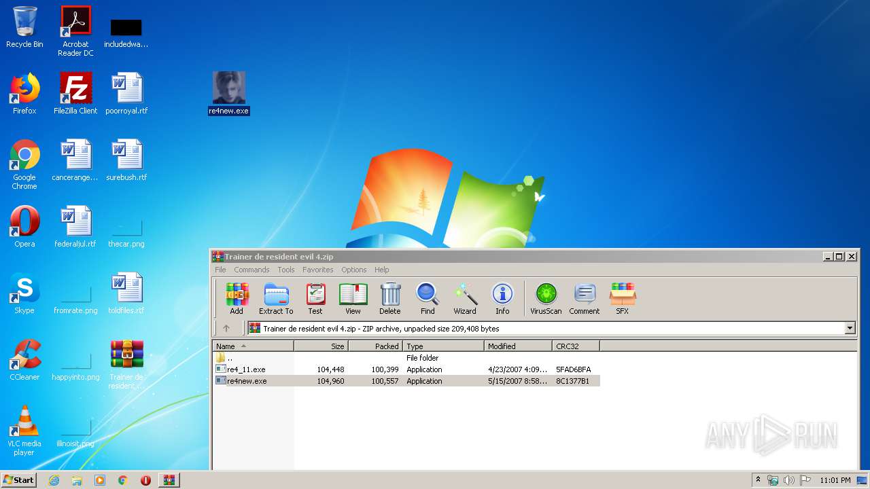Open the Tools menu

point(286,270)
